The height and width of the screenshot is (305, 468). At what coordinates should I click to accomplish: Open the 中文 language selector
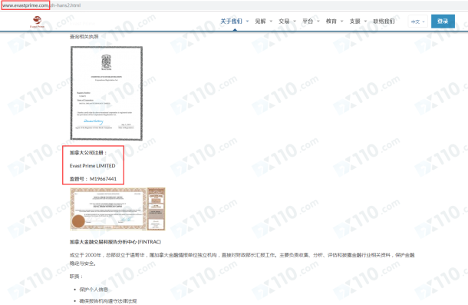pyautogui.click(x=418, y=22)
